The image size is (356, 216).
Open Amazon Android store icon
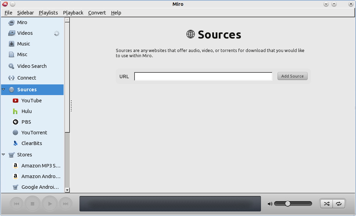point(16,176)
